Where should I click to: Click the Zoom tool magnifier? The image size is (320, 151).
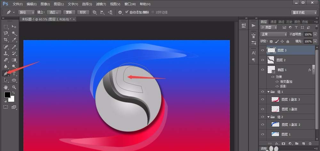14,87
